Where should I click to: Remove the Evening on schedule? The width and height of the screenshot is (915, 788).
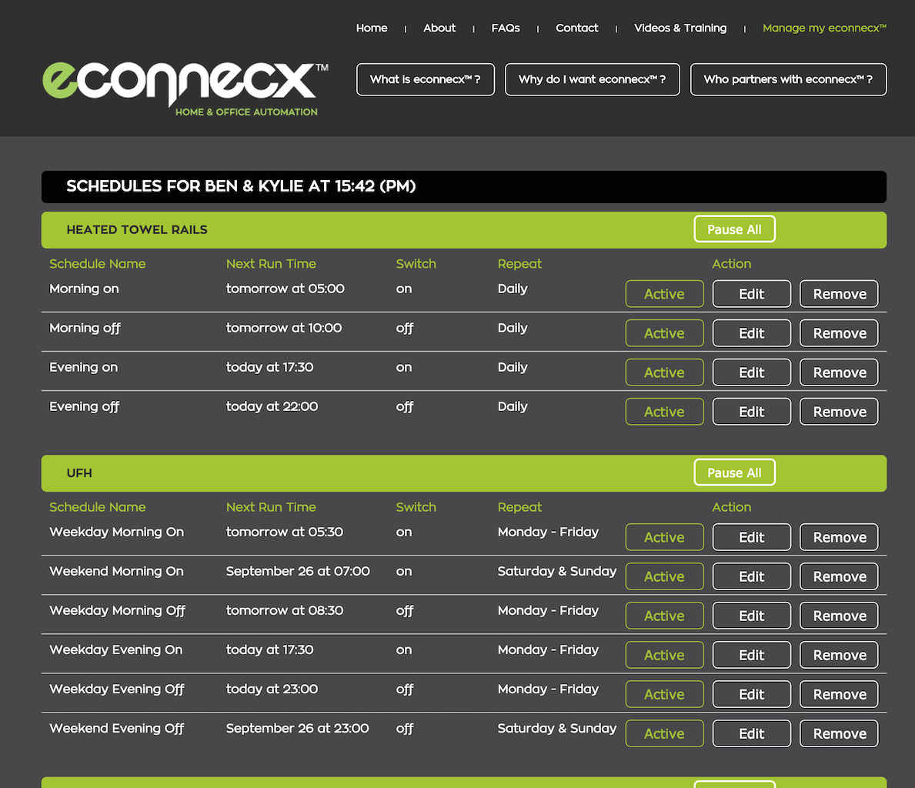pos(839,372)
